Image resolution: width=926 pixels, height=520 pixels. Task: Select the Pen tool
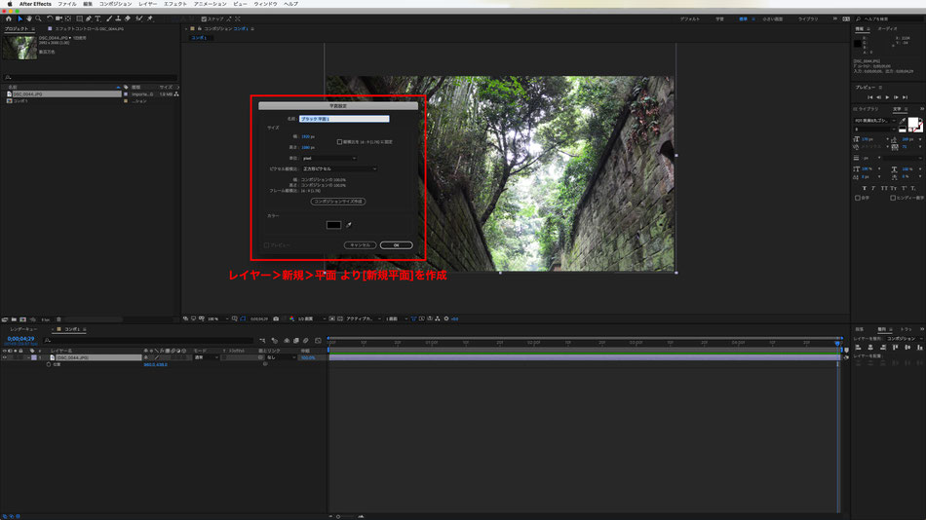tap(89, 19)
